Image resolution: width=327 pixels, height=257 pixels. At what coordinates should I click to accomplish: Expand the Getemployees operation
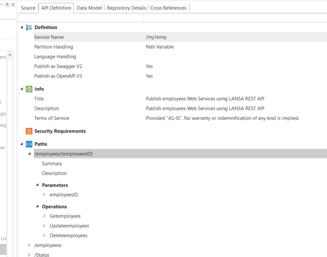[45, 216]
